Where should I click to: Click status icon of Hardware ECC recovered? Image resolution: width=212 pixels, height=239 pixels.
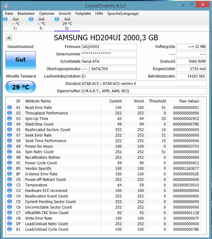coord(10,190)
